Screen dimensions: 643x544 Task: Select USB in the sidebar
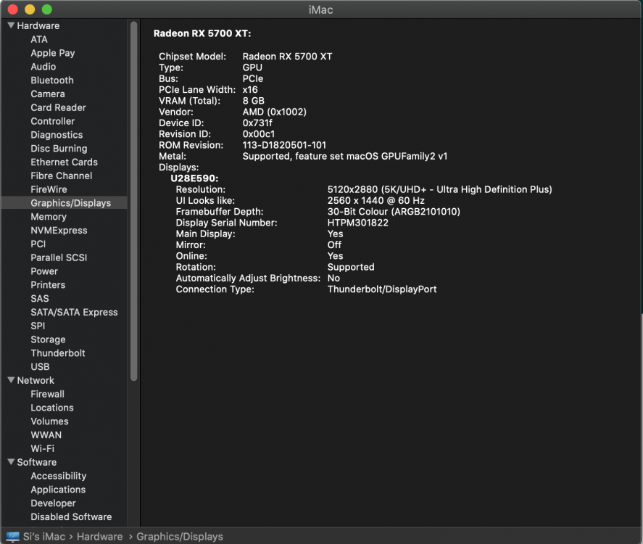[x=40, y=367]
